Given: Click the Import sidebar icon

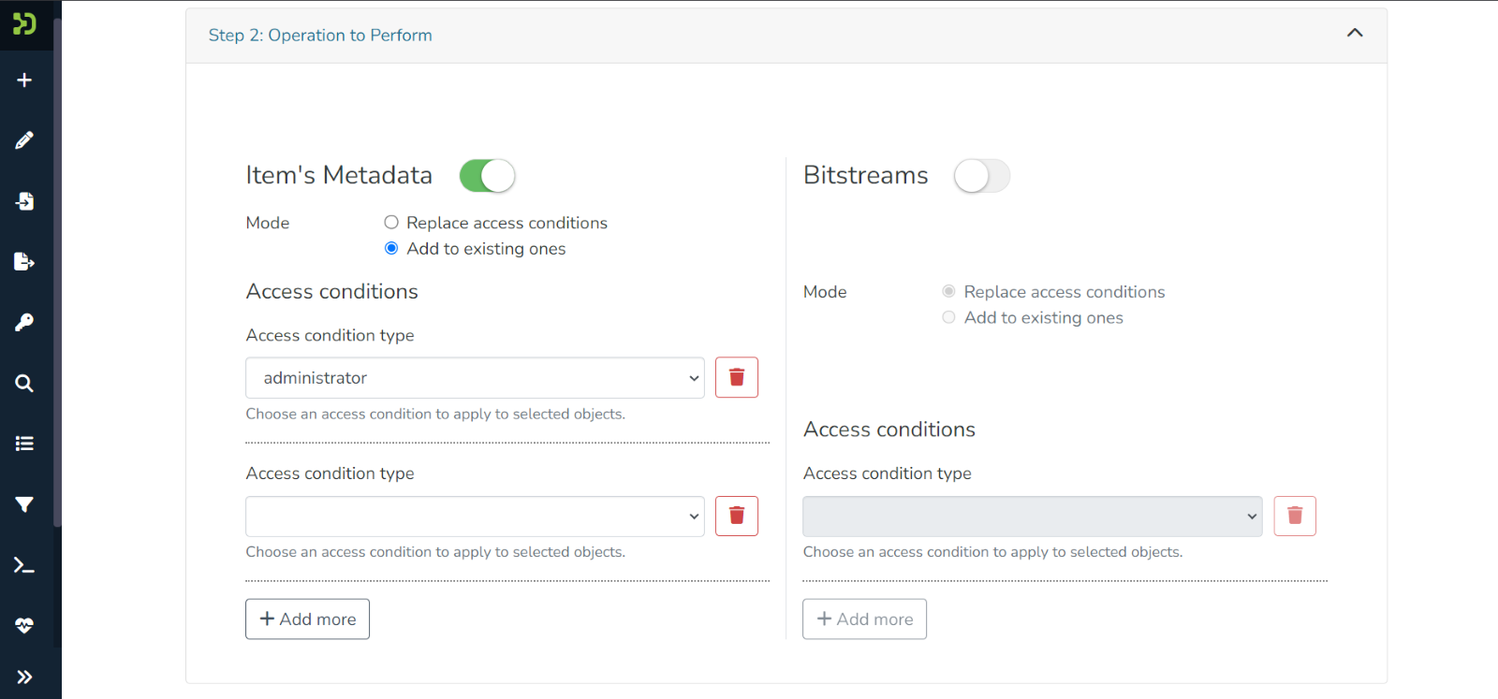Looking at the screenshot, I should click(24, 201).
